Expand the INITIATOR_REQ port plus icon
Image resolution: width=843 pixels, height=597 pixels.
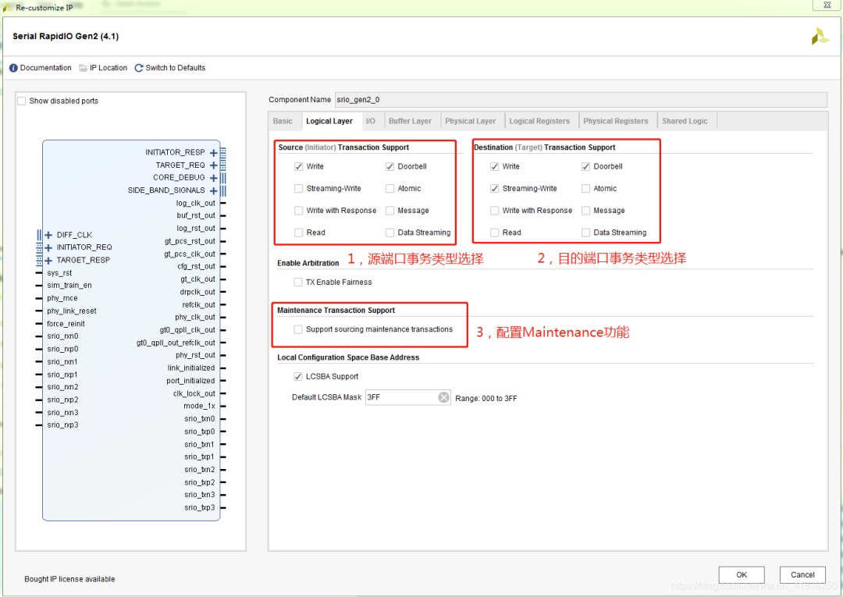[x=48, y=247]
